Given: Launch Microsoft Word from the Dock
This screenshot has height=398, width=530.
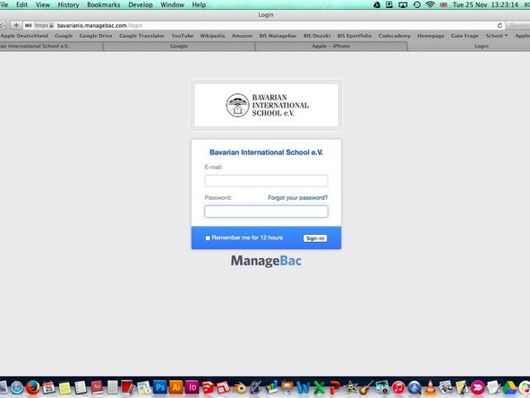Looking at the screenshot, I should (303, 387).
